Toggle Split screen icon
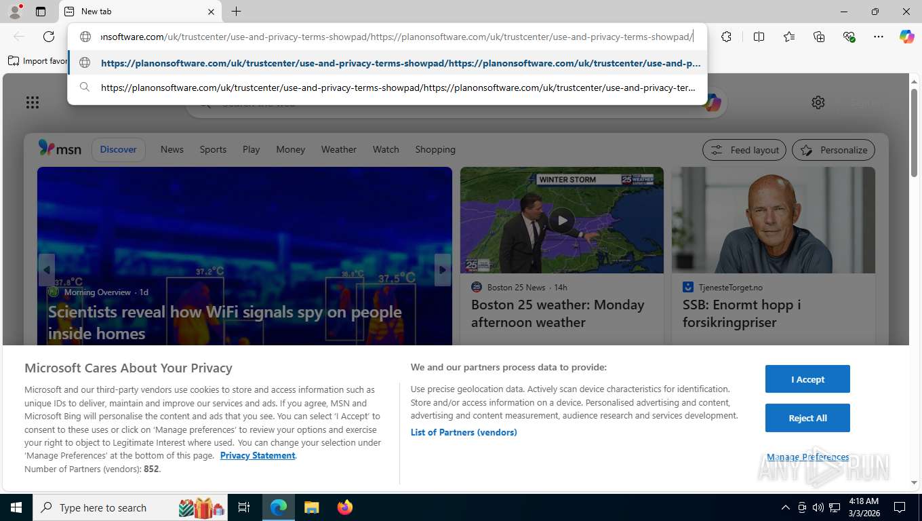This screenshot has height=521, width=922. pos(759,37)
